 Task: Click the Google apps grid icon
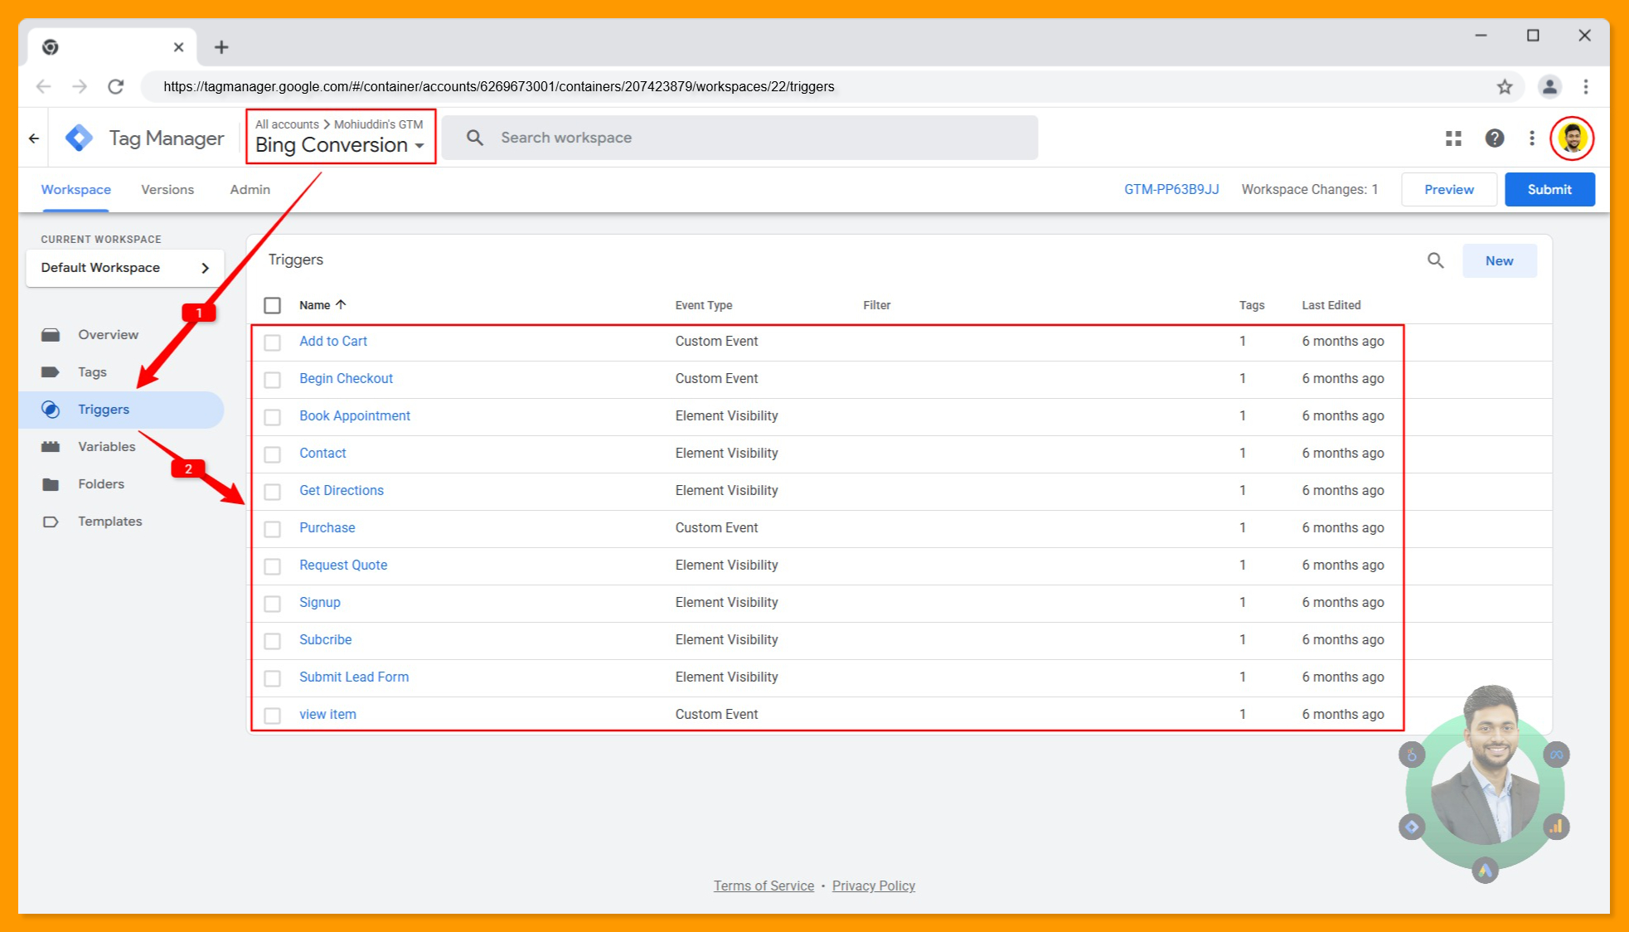point(1452,138)
